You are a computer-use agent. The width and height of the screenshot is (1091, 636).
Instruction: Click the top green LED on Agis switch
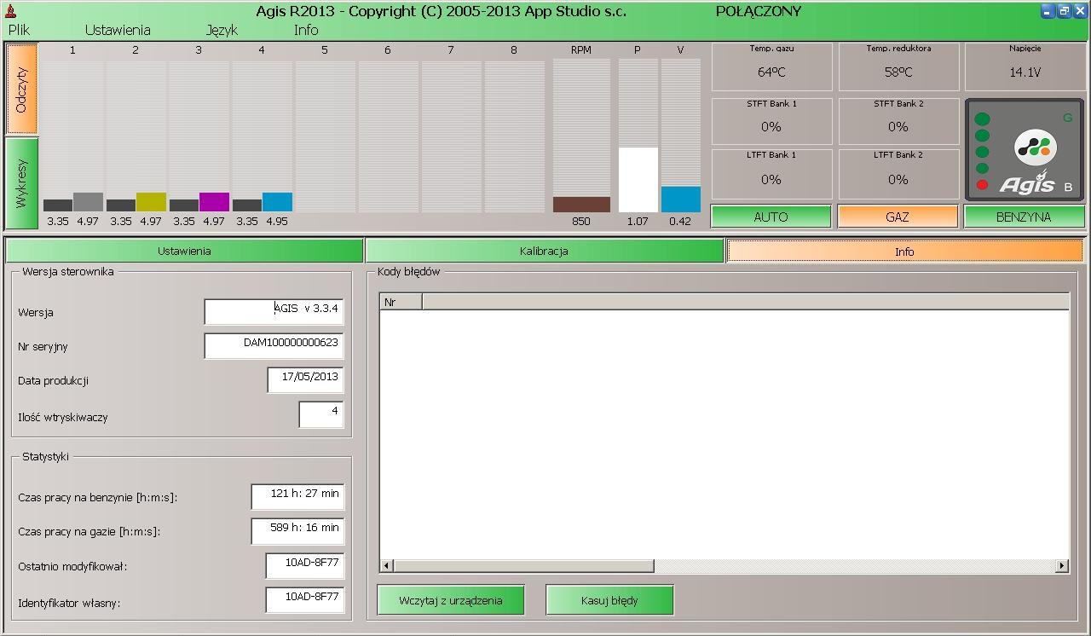(983, 119)
